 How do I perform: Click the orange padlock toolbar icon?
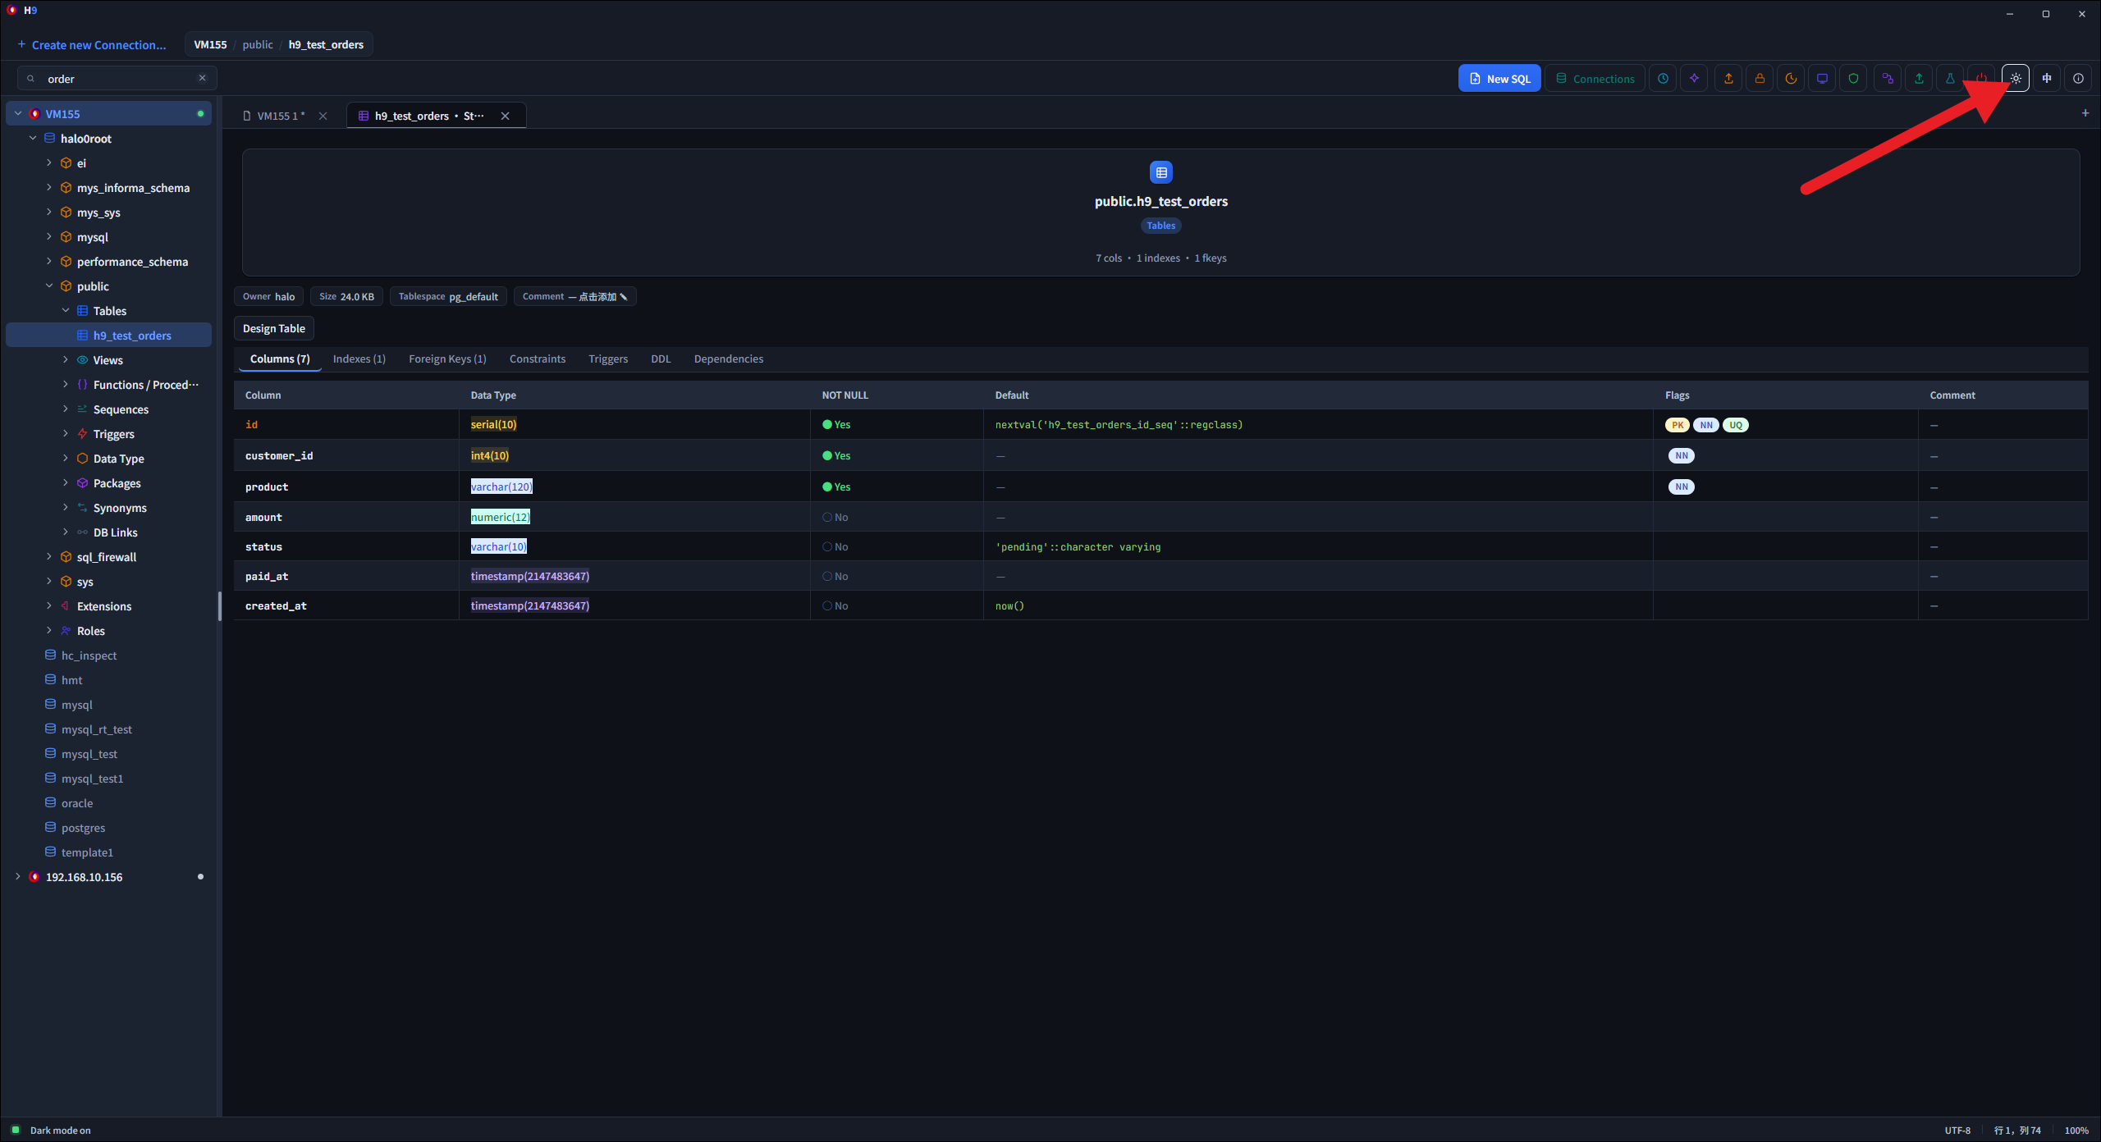(1760, 79)
